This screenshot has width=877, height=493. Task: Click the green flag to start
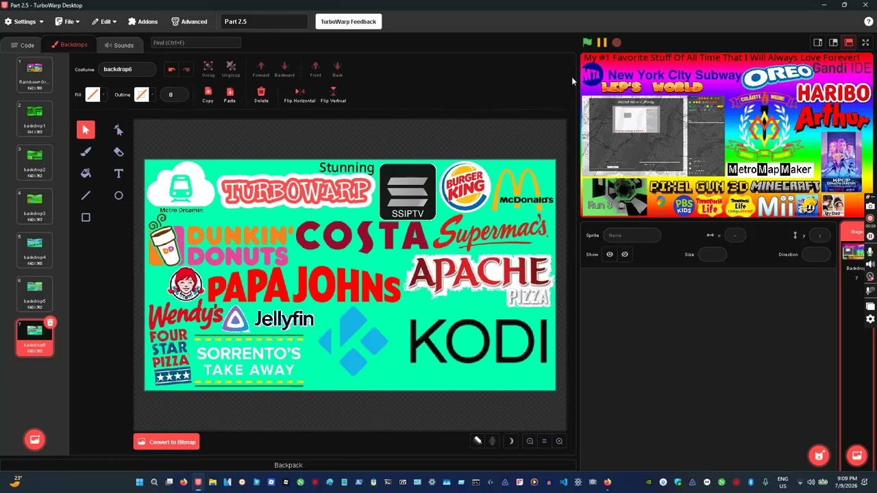pyautogui.click(x=587, y=42)
